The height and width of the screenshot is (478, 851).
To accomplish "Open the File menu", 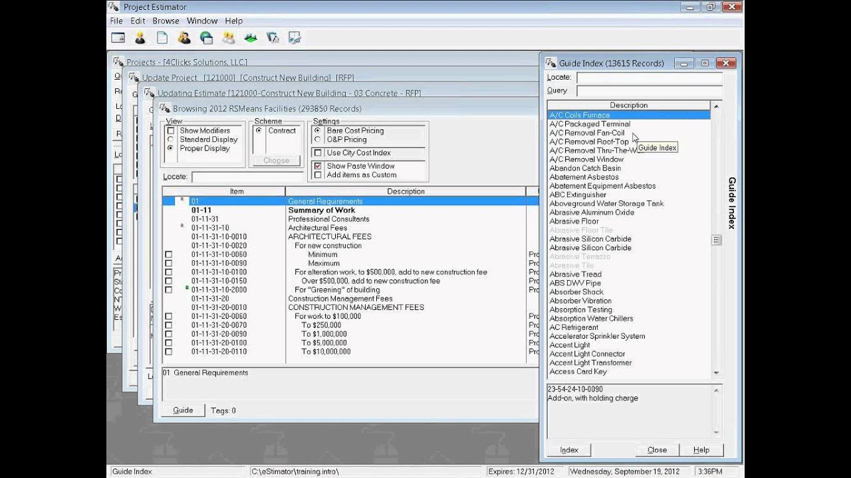I will [x=116, y=21].
